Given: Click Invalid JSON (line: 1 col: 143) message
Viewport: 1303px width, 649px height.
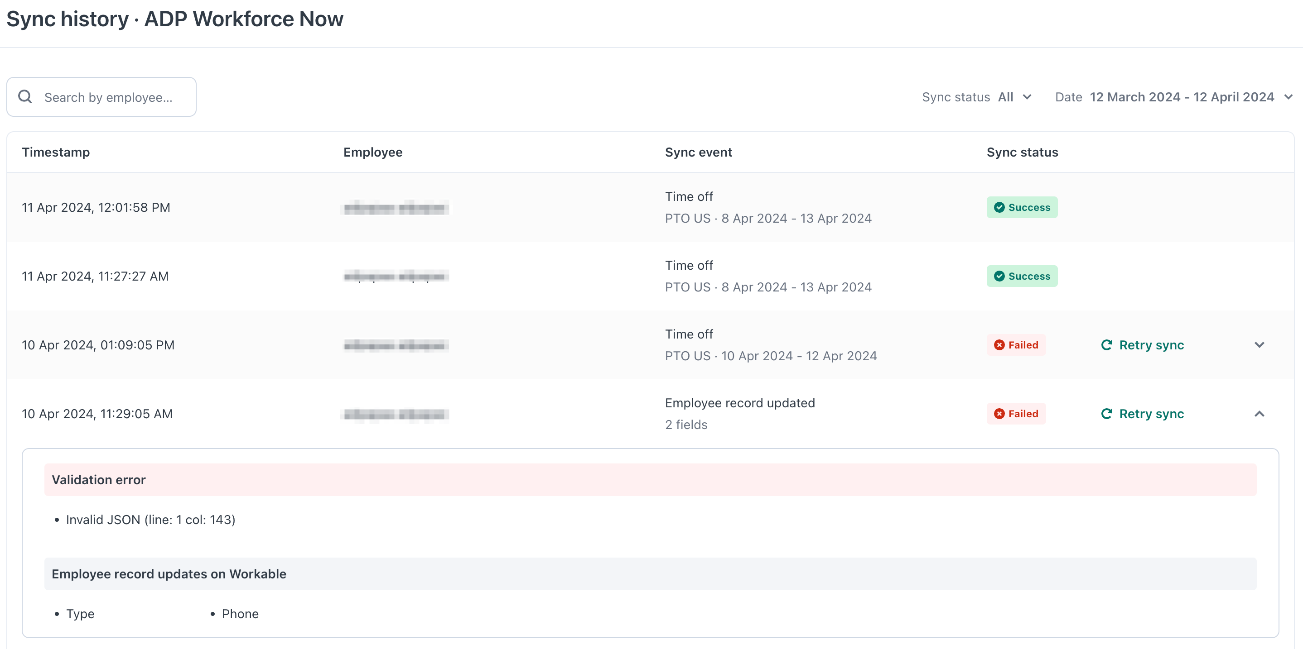Looking at the screenshot, I should (x=151, y=520).
